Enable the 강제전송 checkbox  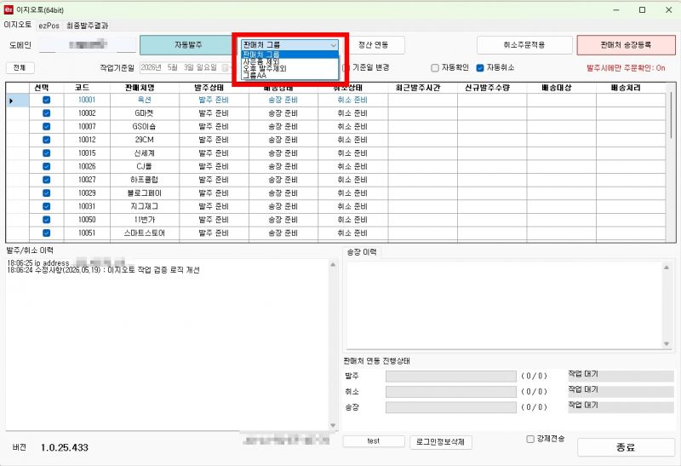pos(530,439)
